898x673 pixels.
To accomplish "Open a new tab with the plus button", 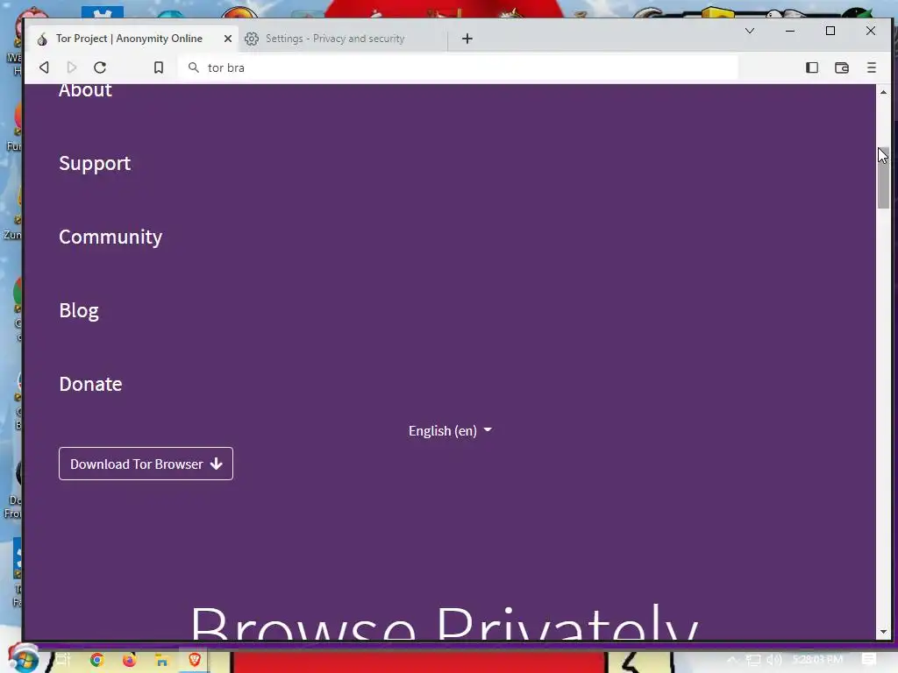I will (x=467, y=39).
